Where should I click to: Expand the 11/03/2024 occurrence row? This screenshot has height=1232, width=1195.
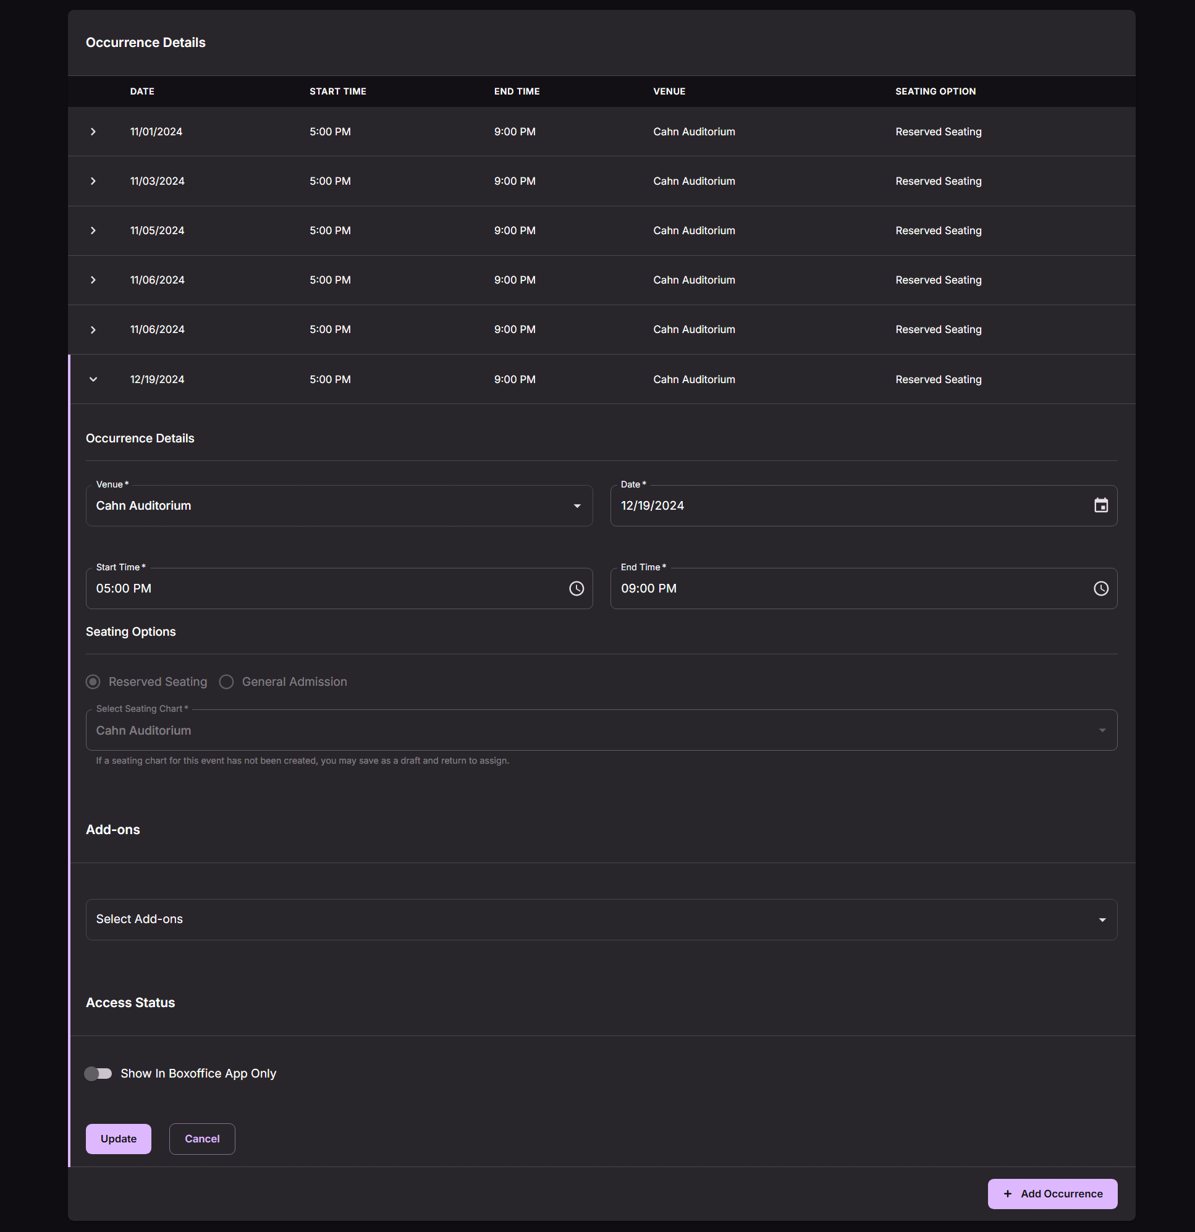[93, 181]
